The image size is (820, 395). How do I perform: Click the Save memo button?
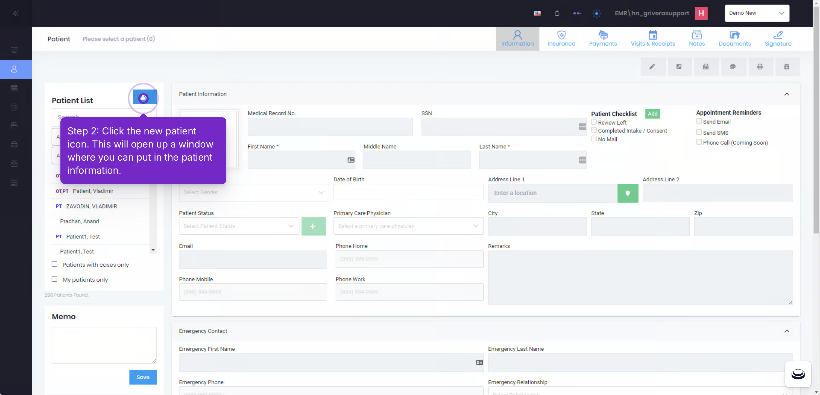[x=143, y=377]
